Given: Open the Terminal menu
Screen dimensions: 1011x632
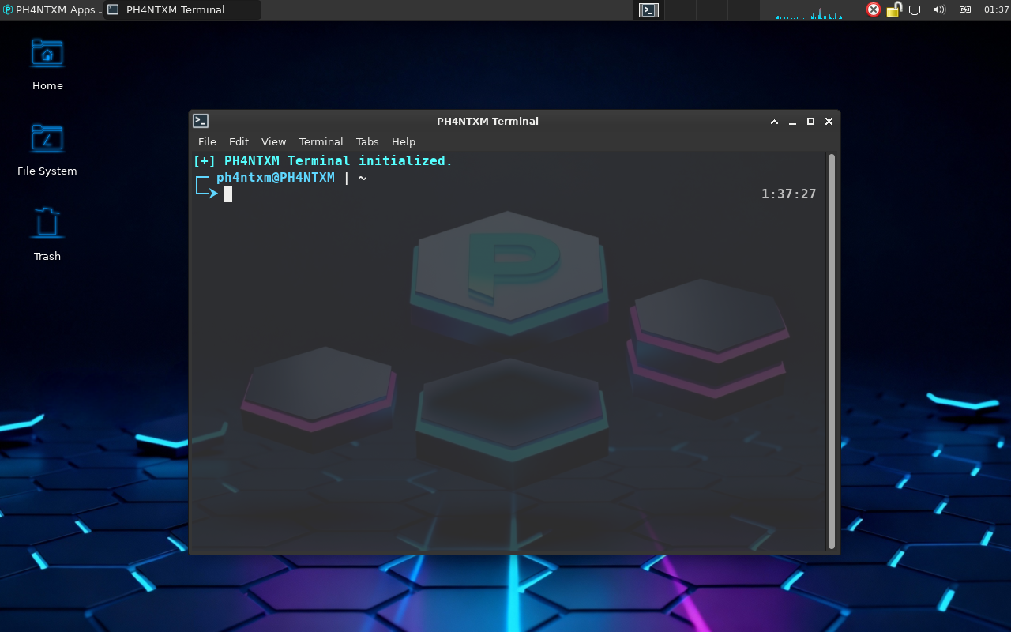Looking at the screenshot, I should [321, 141].
